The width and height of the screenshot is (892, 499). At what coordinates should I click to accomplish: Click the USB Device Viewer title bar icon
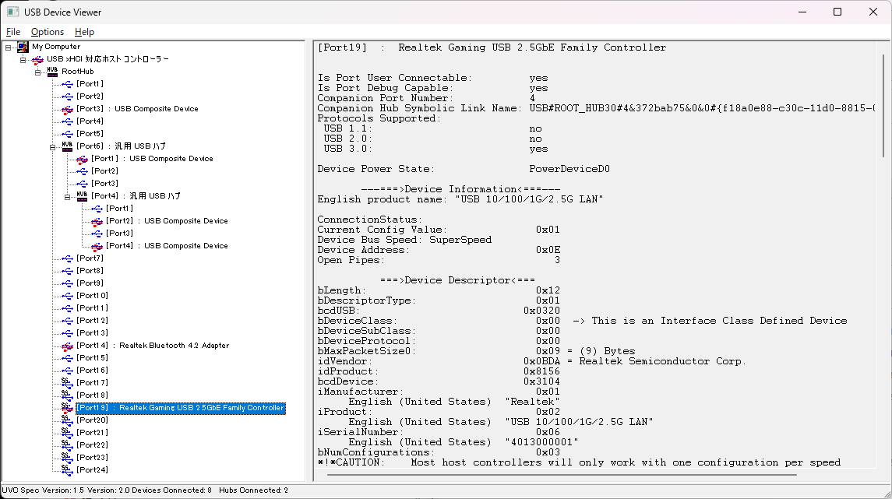pos(12,12)
